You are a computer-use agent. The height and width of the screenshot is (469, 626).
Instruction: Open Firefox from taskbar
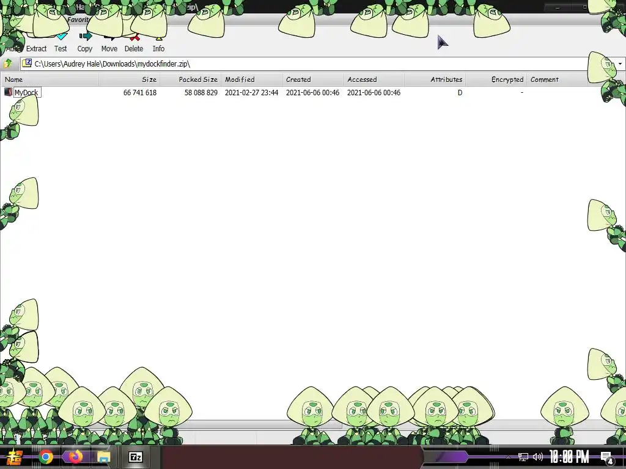click(75, 457)
